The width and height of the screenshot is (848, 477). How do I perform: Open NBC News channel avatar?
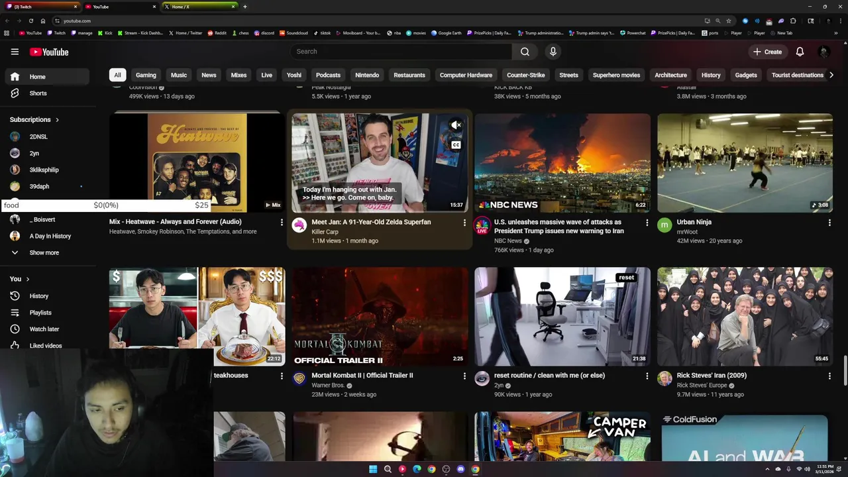click(482, 225)
